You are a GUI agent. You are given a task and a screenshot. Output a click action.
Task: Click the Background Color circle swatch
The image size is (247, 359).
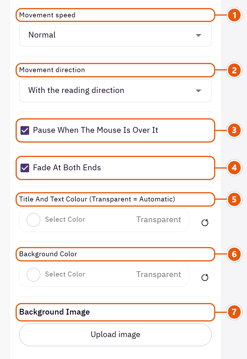tap(33, 275)
